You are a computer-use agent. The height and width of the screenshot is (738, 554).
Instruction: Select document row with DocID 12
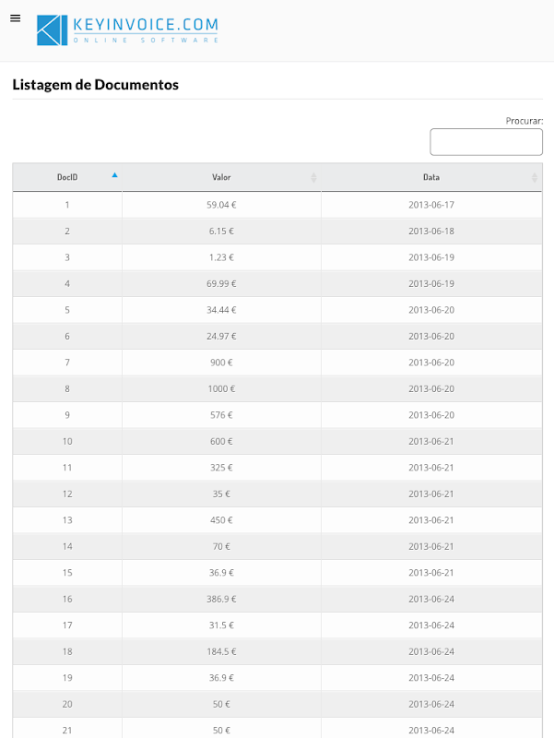tap(67, 494)
